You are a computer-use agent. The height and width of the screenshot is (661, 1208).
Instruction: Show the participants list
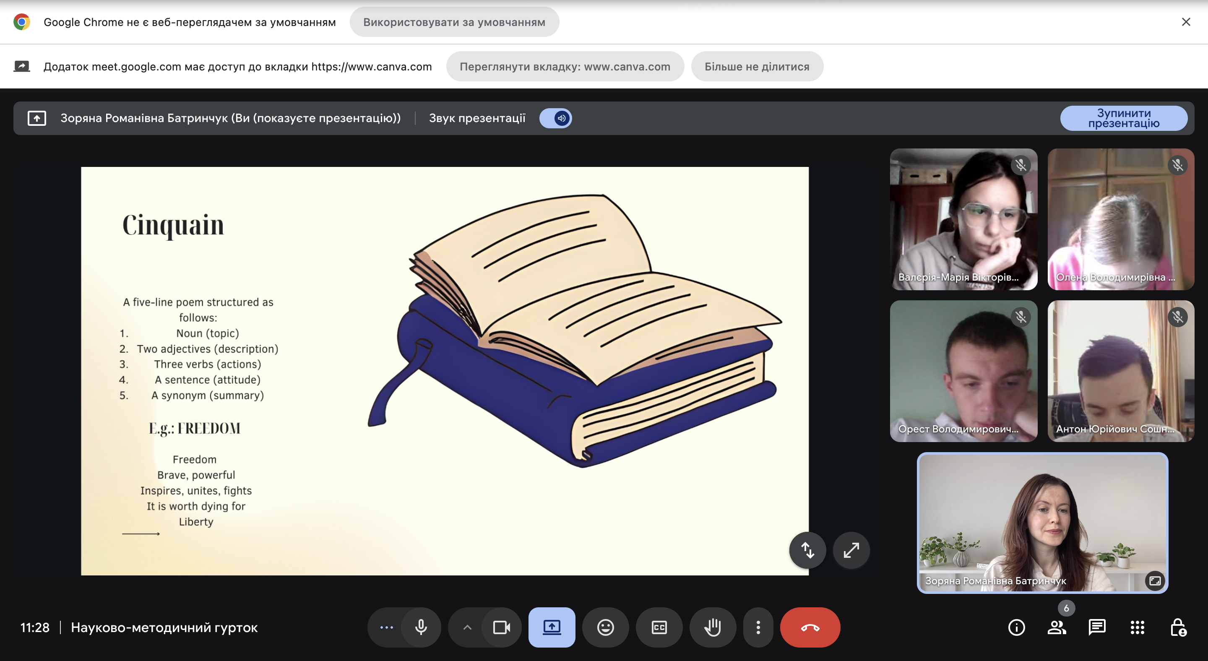[1057, 627]
